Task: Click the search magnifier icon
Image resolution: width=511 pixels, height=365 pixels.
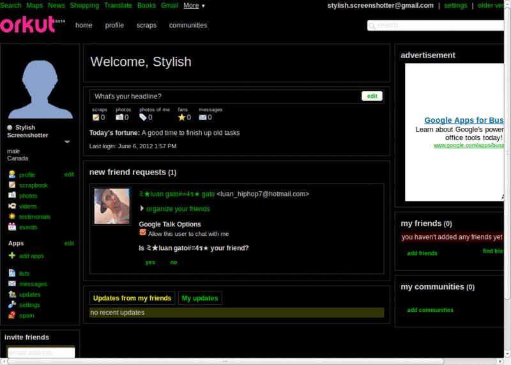Action: [x=372, y=26]
